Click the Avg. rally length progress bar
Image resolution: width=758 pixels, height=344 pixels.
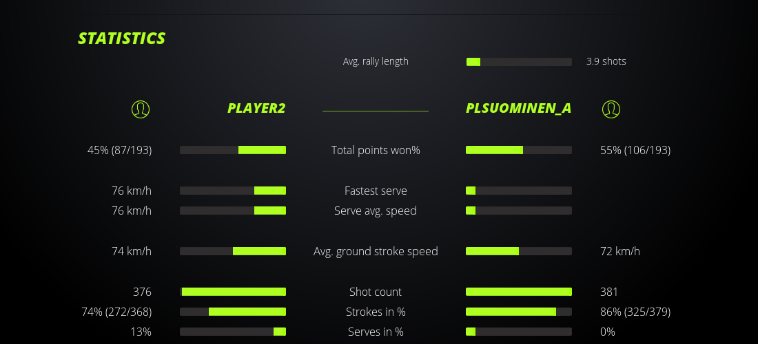click(x=519, y=62)
